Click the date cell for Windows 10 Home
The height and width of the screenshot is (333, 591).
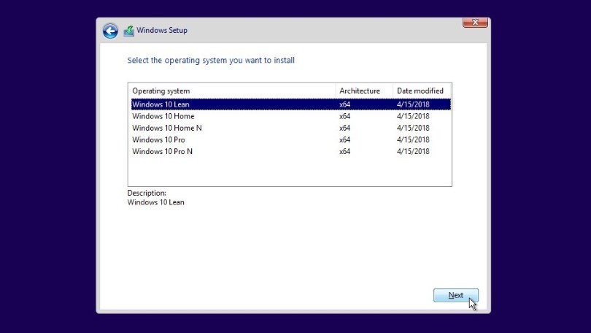412,116
